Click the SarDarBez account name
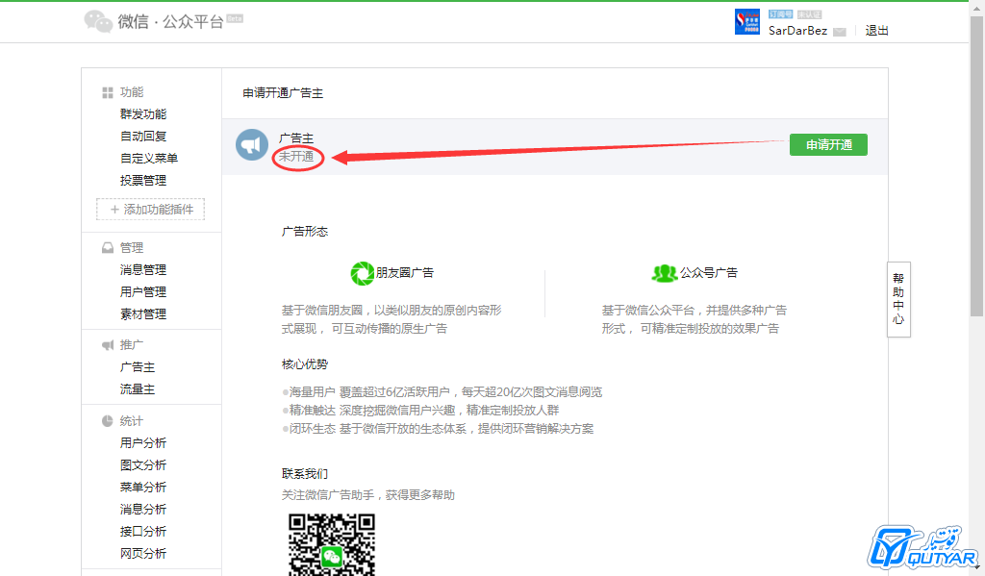Viewport: 985px width, 576px height. coord(797,31)
